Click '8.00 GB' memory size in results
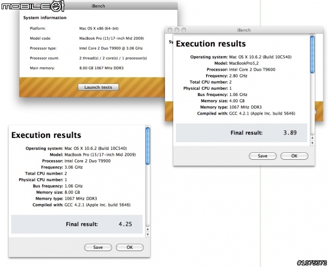This screenshot has width=330, height=267. pos(72,193)
